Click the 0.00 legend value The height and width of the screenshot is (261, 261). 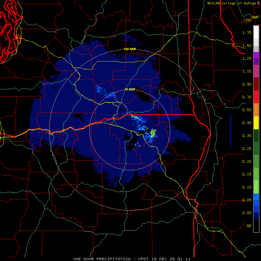coord(247,213)
